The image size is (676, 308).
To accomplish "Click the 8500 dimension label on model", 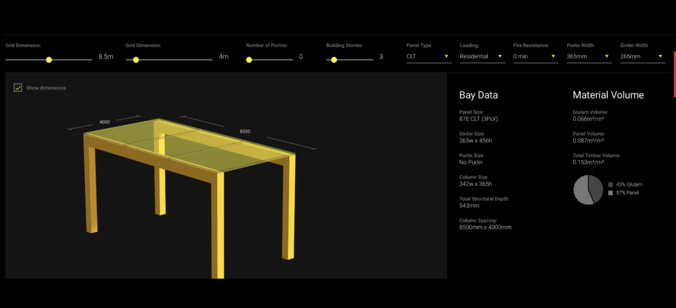I will coord(245,131).
